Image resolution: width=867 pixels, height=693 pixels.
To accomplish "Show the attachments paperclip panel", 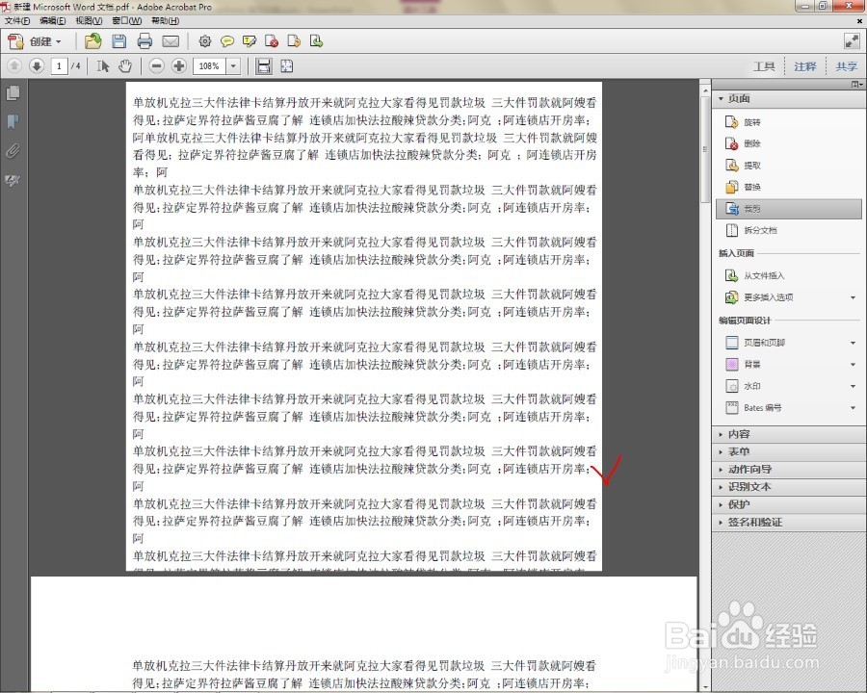I will (x=13, y=150).
